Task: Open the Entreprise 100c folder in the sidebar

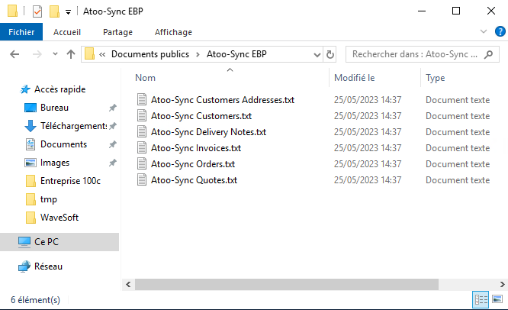Action: (x=70, y=181)
